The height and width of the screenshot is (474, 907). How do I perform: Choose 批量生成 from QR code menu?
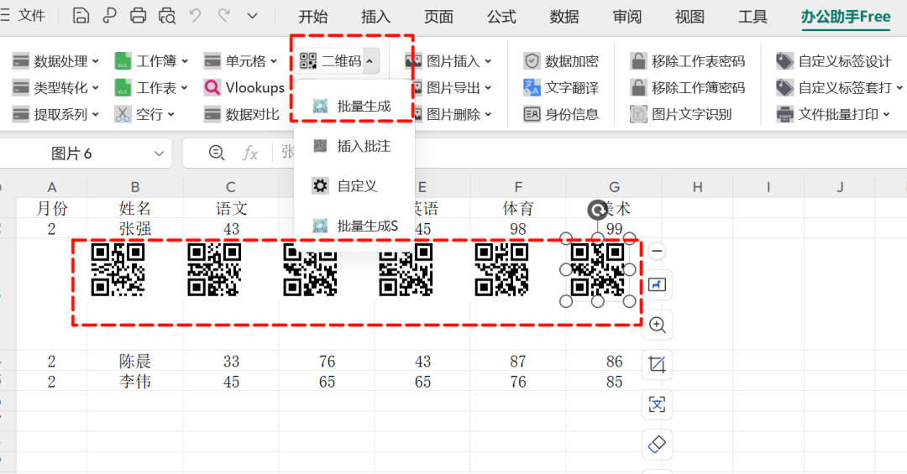[352, 107]
